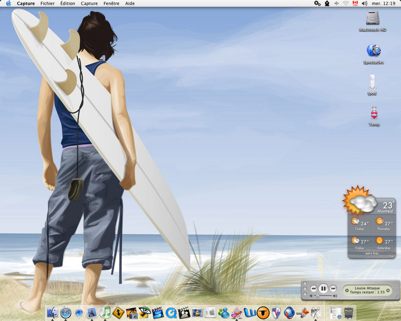Click the Saturday forecast in weather widget
The height and width of the screenshot is (321, 401).
pyautogui.click(x=383, y=243)
